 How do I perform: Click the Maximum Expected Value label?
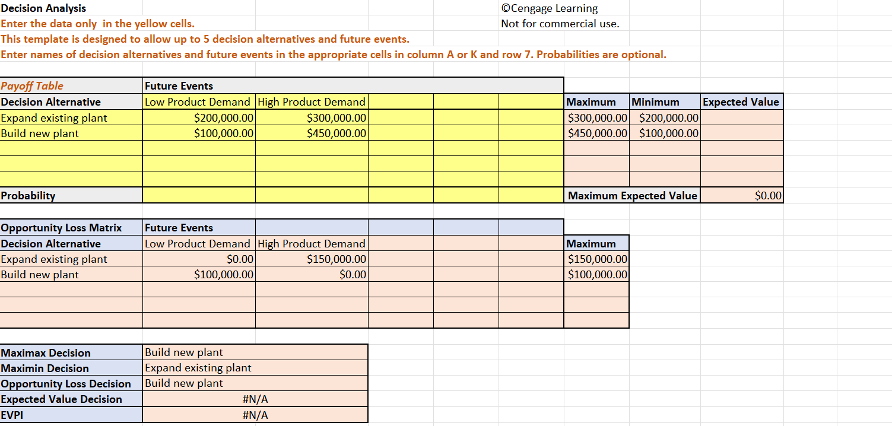631,195
